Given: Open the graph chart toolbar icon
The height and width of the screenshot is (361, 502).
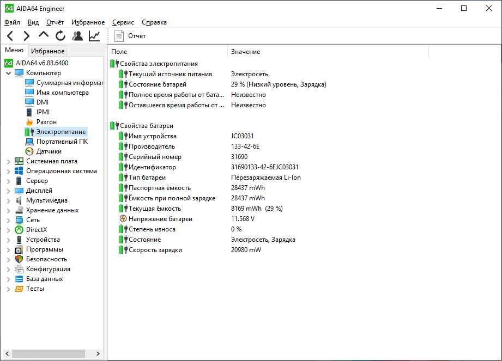Looking at the screenshot, I should 94,36.
